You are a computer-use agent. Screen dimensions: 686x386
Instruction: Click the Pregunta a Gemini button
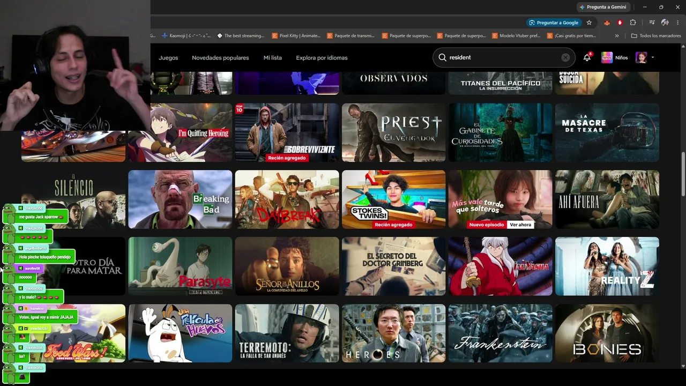pos(603,7)
